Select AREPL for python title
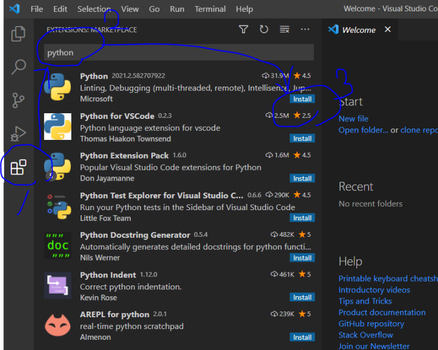The width and height of the screenshot is (438, 350). tap(114, 314)
